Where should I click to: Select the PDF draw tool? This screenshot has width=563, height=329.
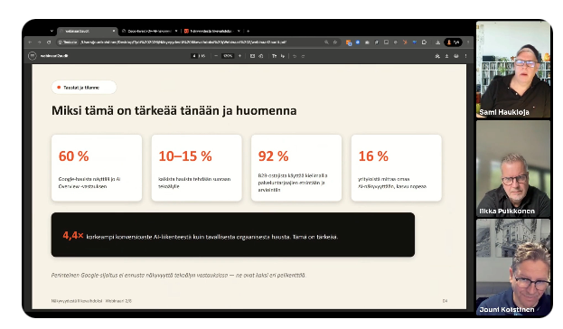pos(283,56)
